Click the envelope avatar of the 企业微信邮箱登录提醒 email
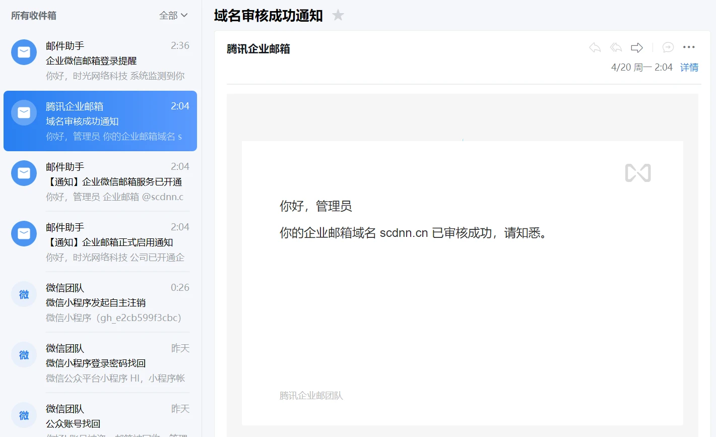 (24, 52)
